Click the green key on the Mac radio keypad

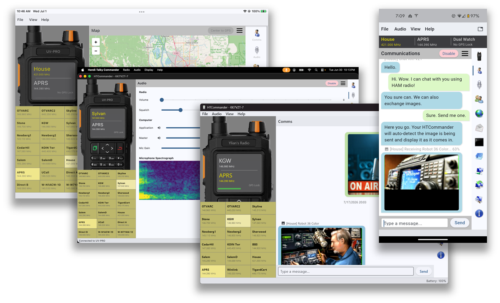(x=95, y=148)
